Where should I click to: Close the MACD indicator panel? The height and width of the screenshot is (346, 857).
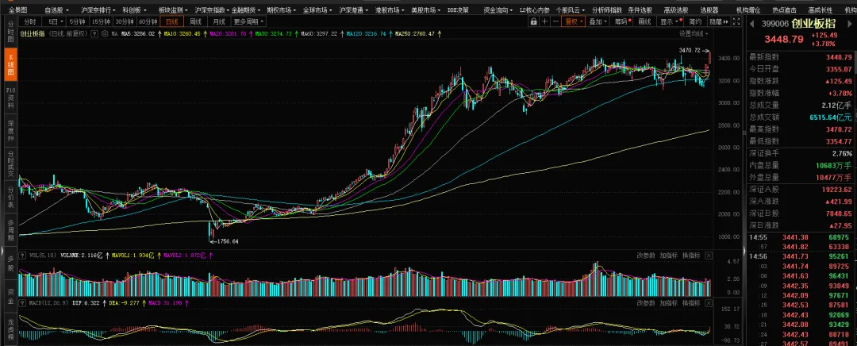pyautogui.click(x=709, y=302)
